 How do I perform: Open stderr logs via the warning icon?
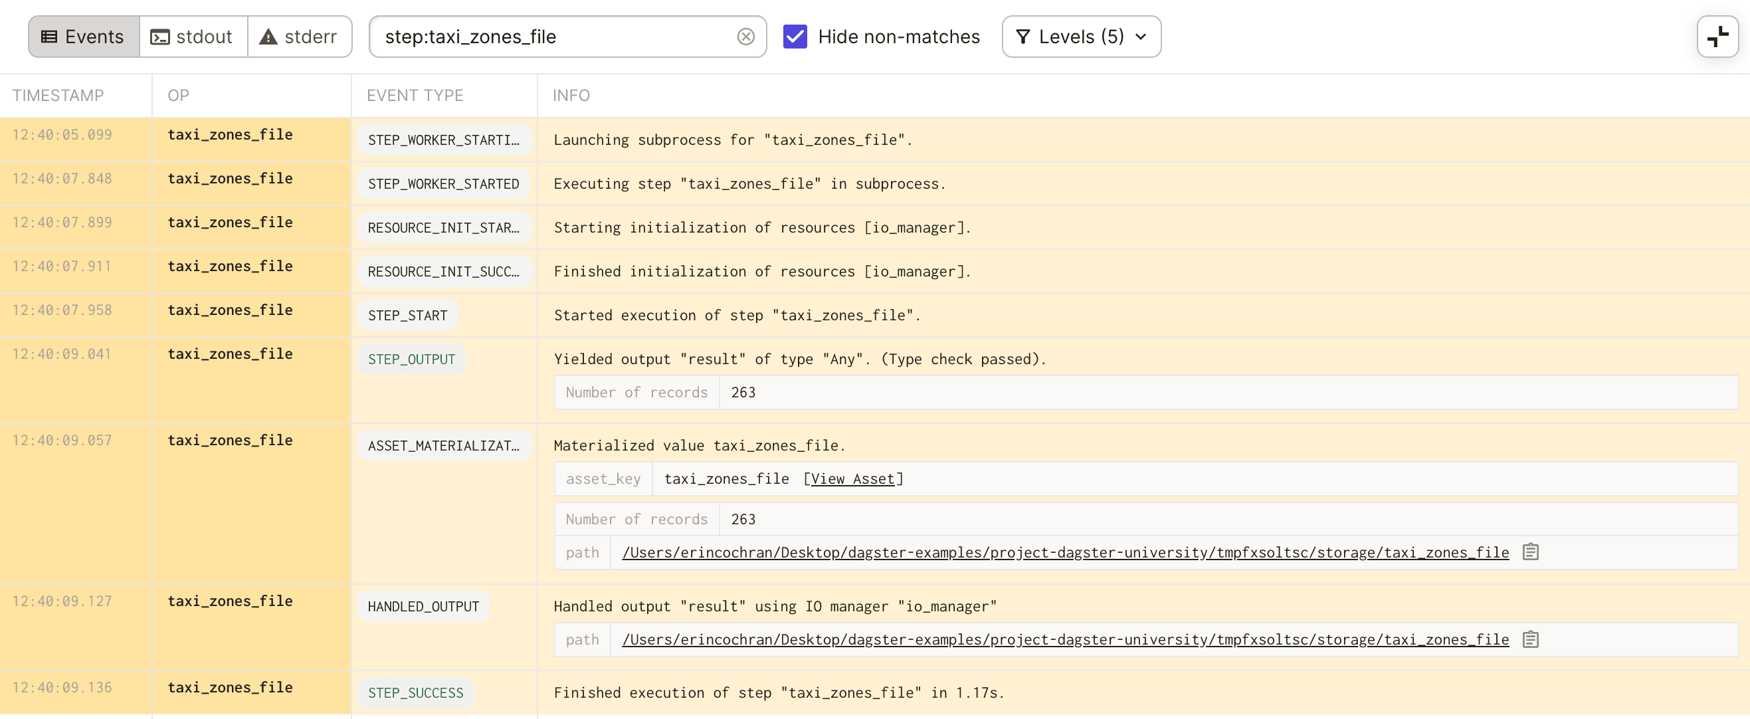[x=267, y=36]
